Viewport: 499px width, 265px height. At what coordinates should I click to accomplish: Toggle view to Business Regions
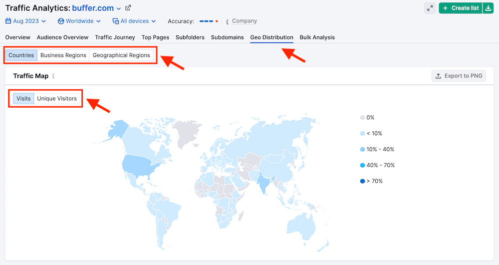point(63,55)
